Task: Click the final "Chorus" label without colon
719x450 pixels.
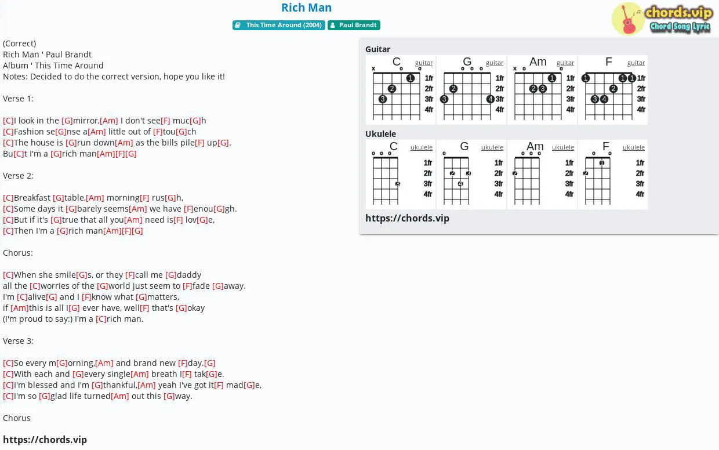Action: 17,418
